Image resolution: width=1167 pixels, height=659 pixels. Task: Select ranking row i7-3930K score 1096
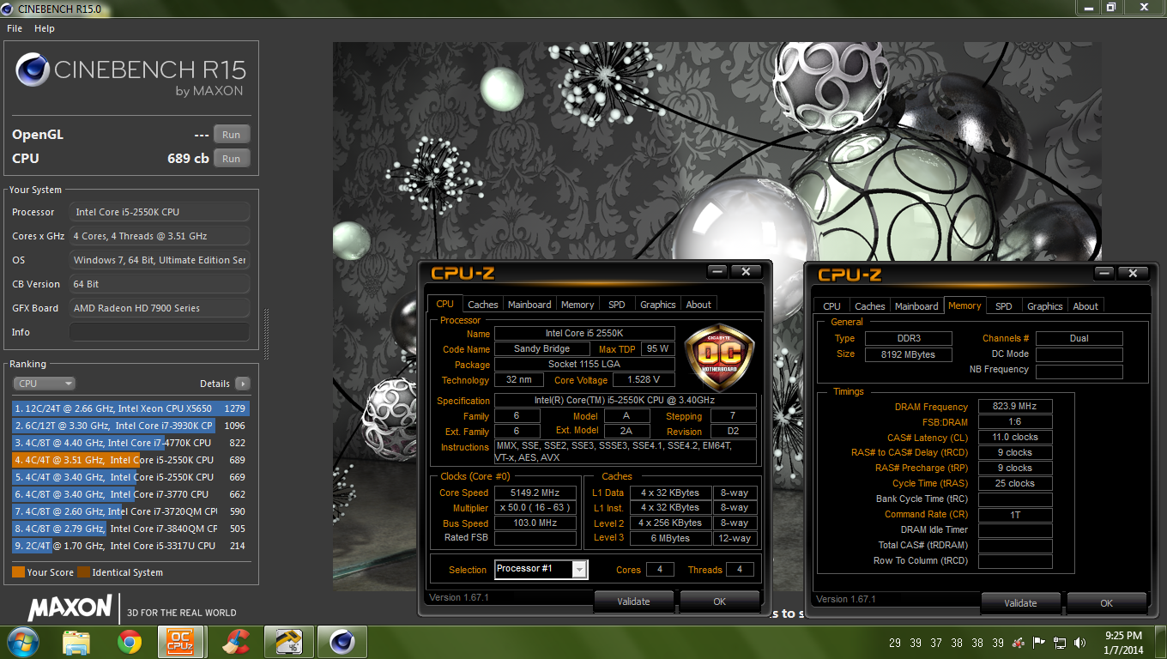(x=130, y=426)
